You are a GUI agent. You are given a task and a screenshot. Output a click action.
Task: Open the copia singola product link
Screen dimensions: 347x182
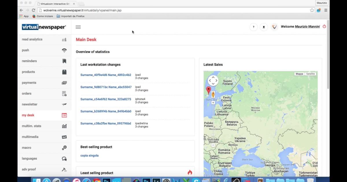click(89, 156)
